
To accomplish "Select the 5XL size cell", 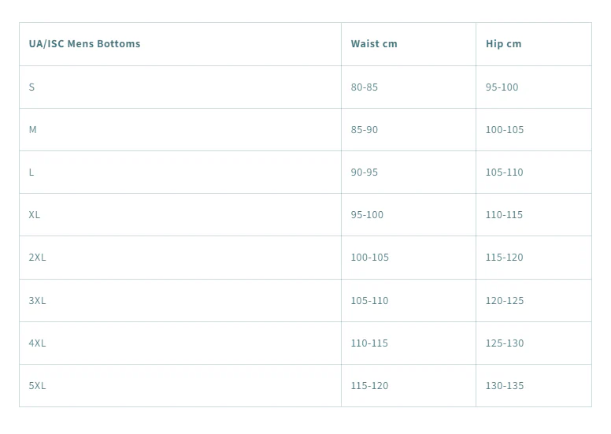I will [37, 385].
